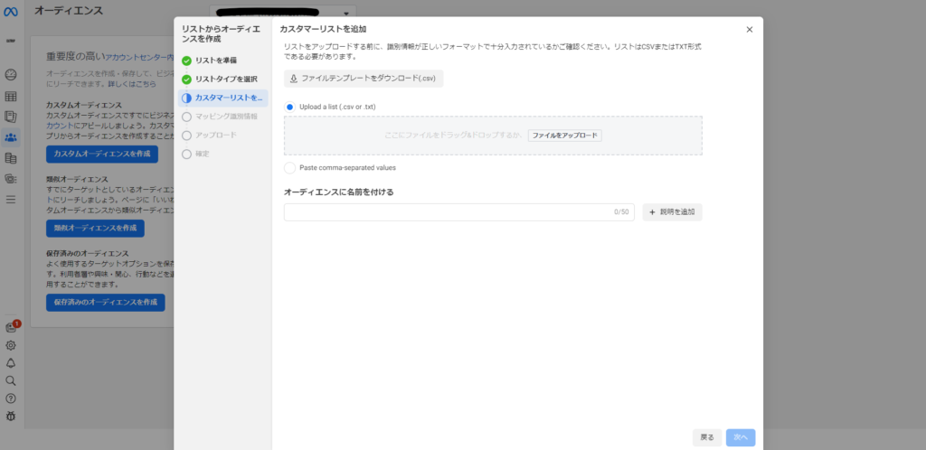
Task: Open the settings gear icon
Action: pos(11,345)
